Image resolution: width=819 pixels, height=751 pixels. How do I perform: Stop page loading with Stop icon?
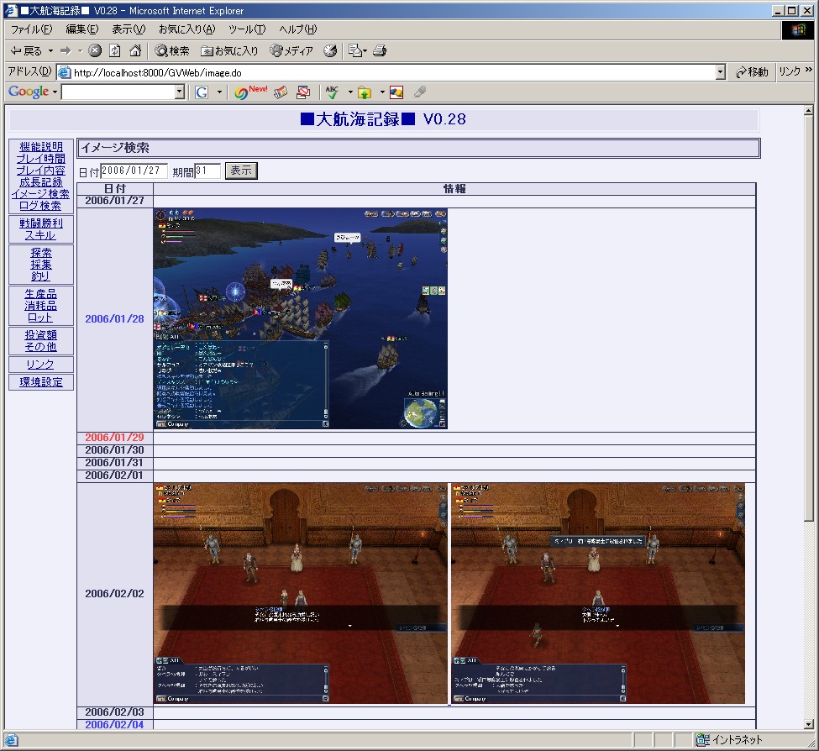click(95, 50)
